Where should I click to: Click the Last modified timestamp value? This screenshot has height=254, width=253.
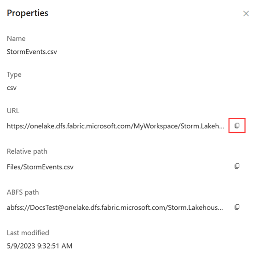click(x=40, y=246)
